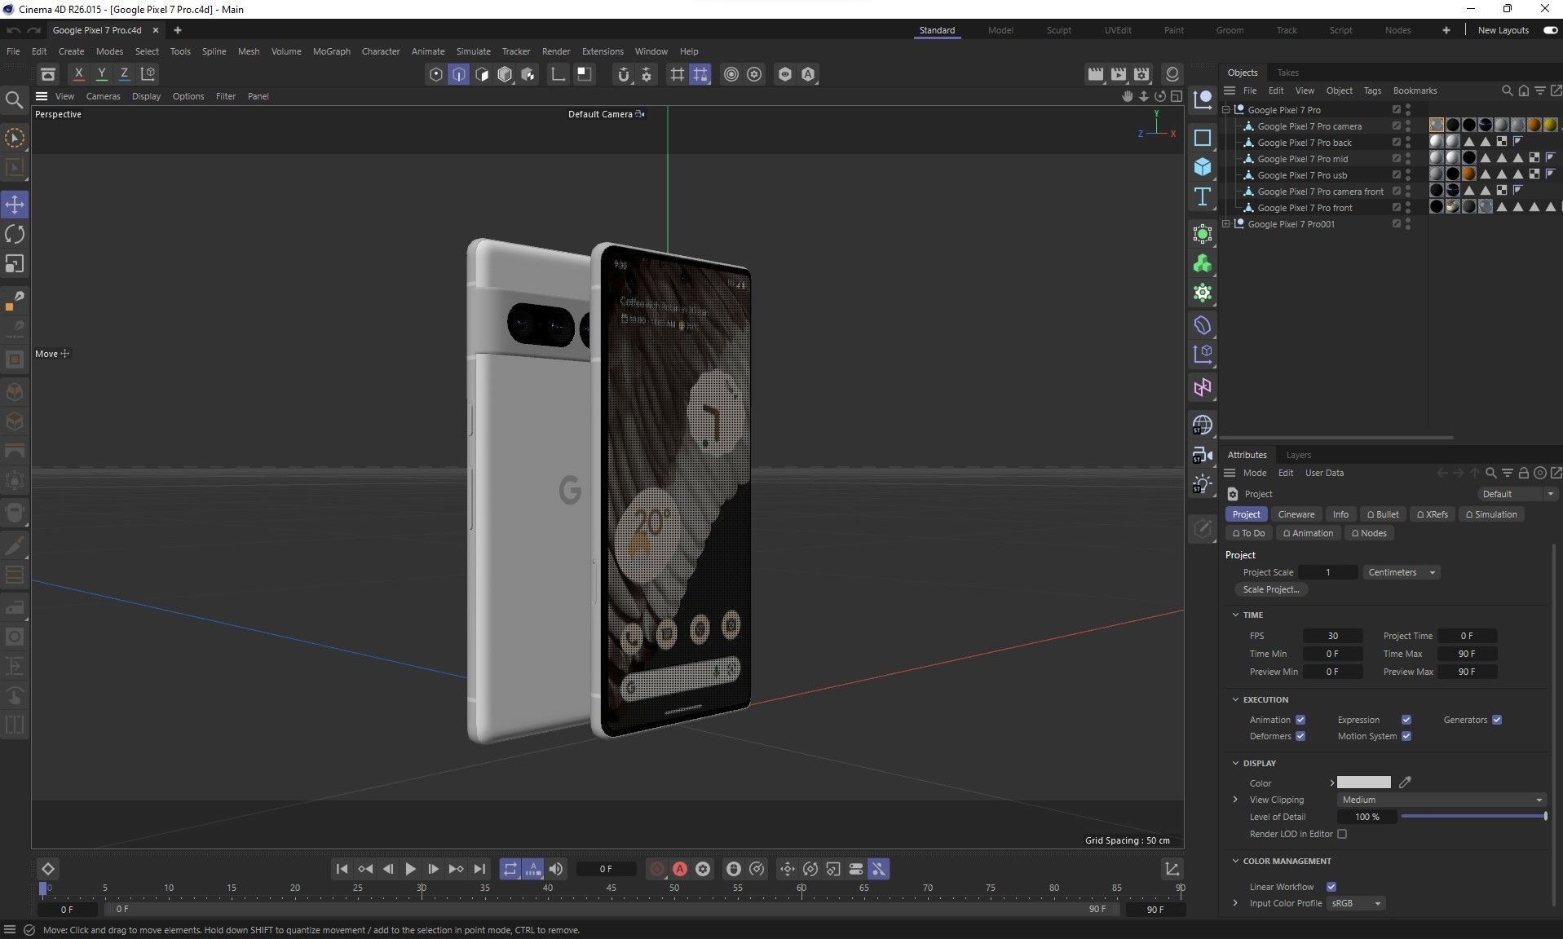Screen dimensions: 1563x939
Task: Enable Snap magnet icon
Action: (x=624, y=74)
